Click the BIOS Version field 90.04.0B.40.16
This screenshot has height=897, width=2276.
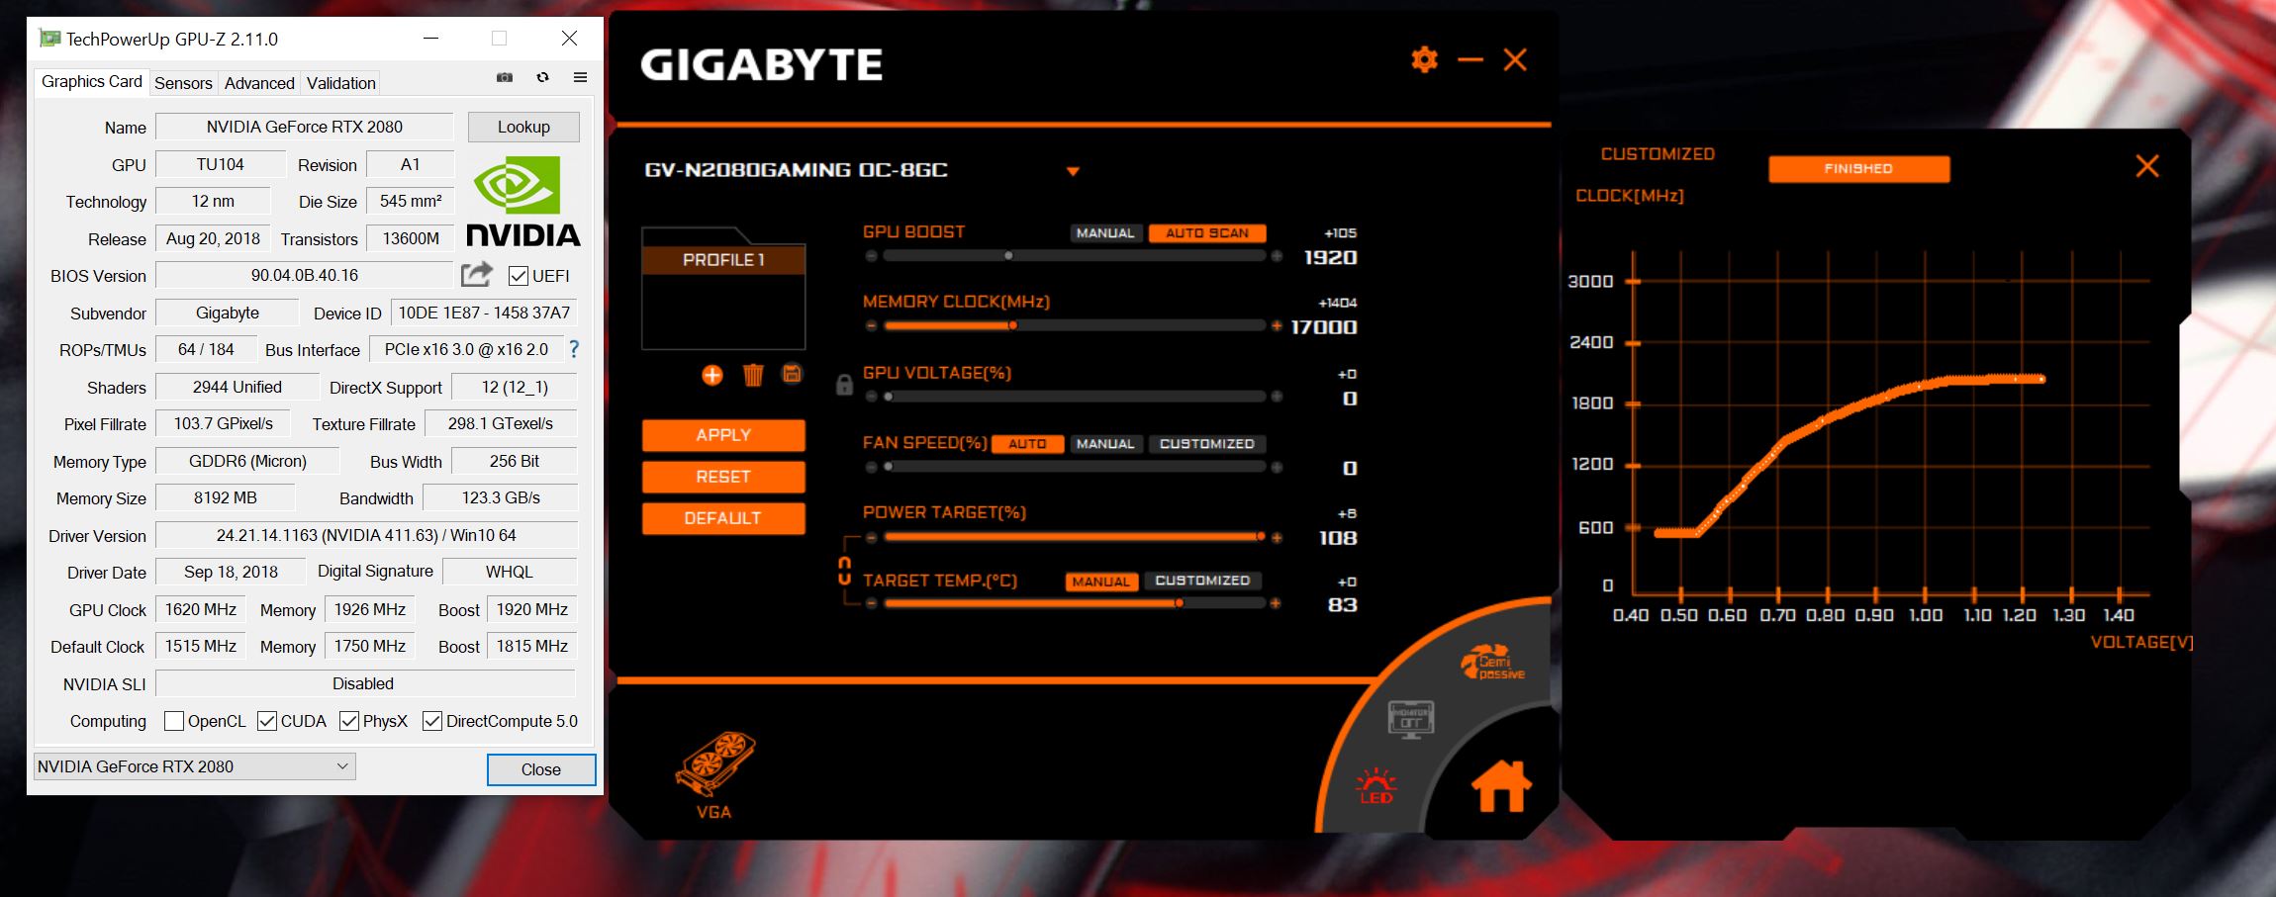(x=305, y=275)
